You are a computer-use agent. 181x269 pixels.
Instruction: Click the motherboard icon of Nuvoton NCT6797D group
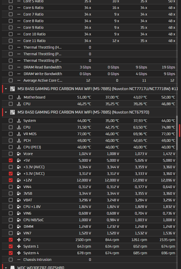12,112
